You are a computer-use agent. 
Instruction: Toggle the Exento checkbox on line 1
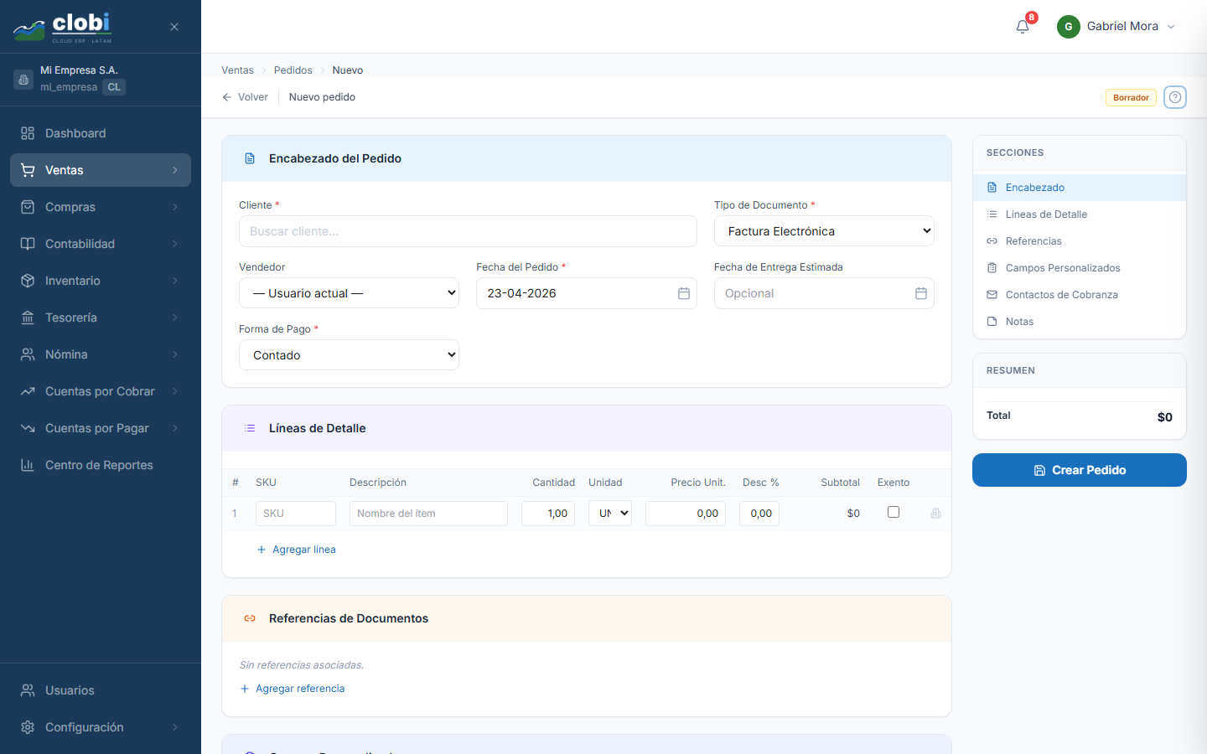(x=894, y=512)
